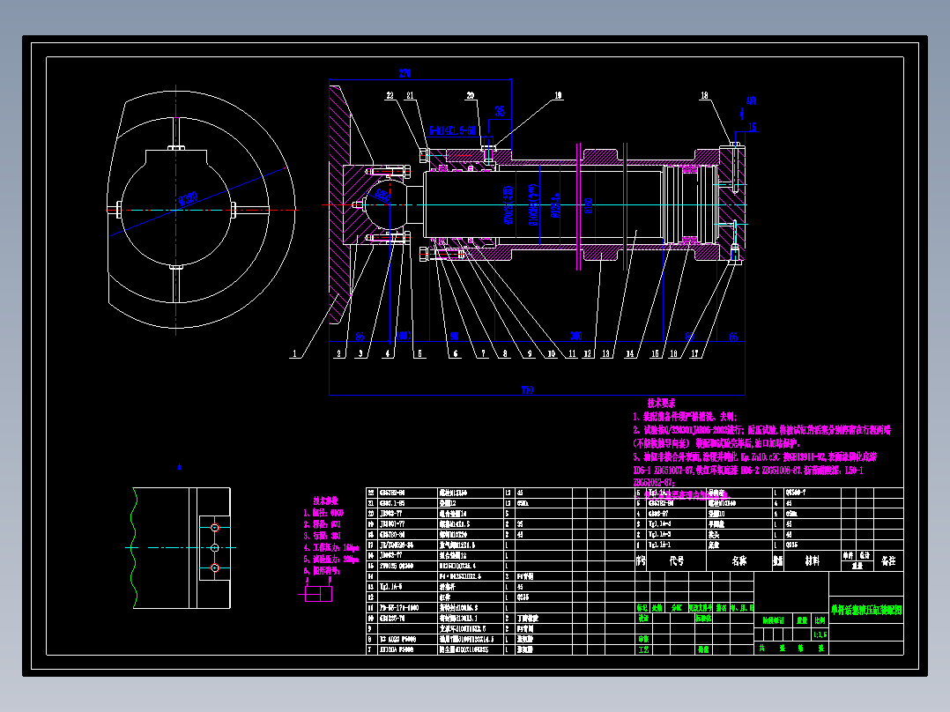Click the 工艺 label in the signature block

pos(643,649)
